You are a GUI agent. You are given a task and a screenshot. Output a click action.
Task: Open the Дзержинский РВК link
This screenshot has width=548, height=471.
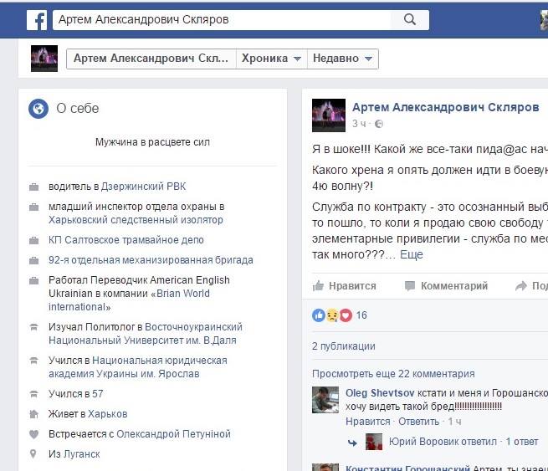(143, 187)
